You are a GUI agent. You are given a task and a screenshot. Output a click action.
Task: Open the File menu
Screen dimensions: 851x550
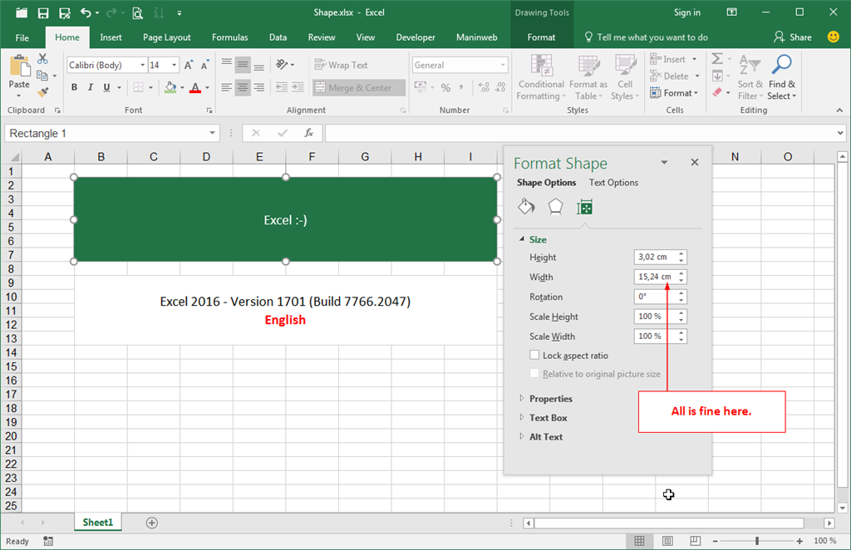(x=22, y=37)
